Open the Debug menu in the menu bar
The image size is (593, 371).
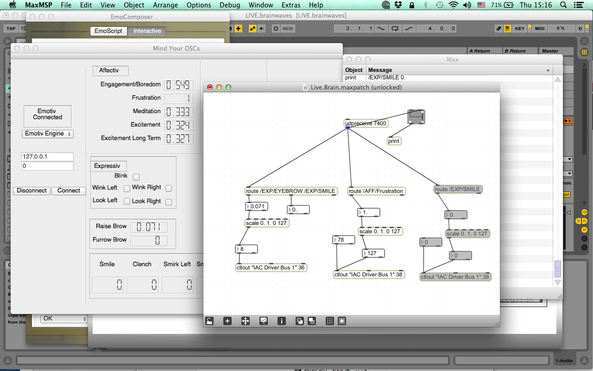[x=230, y=5]
